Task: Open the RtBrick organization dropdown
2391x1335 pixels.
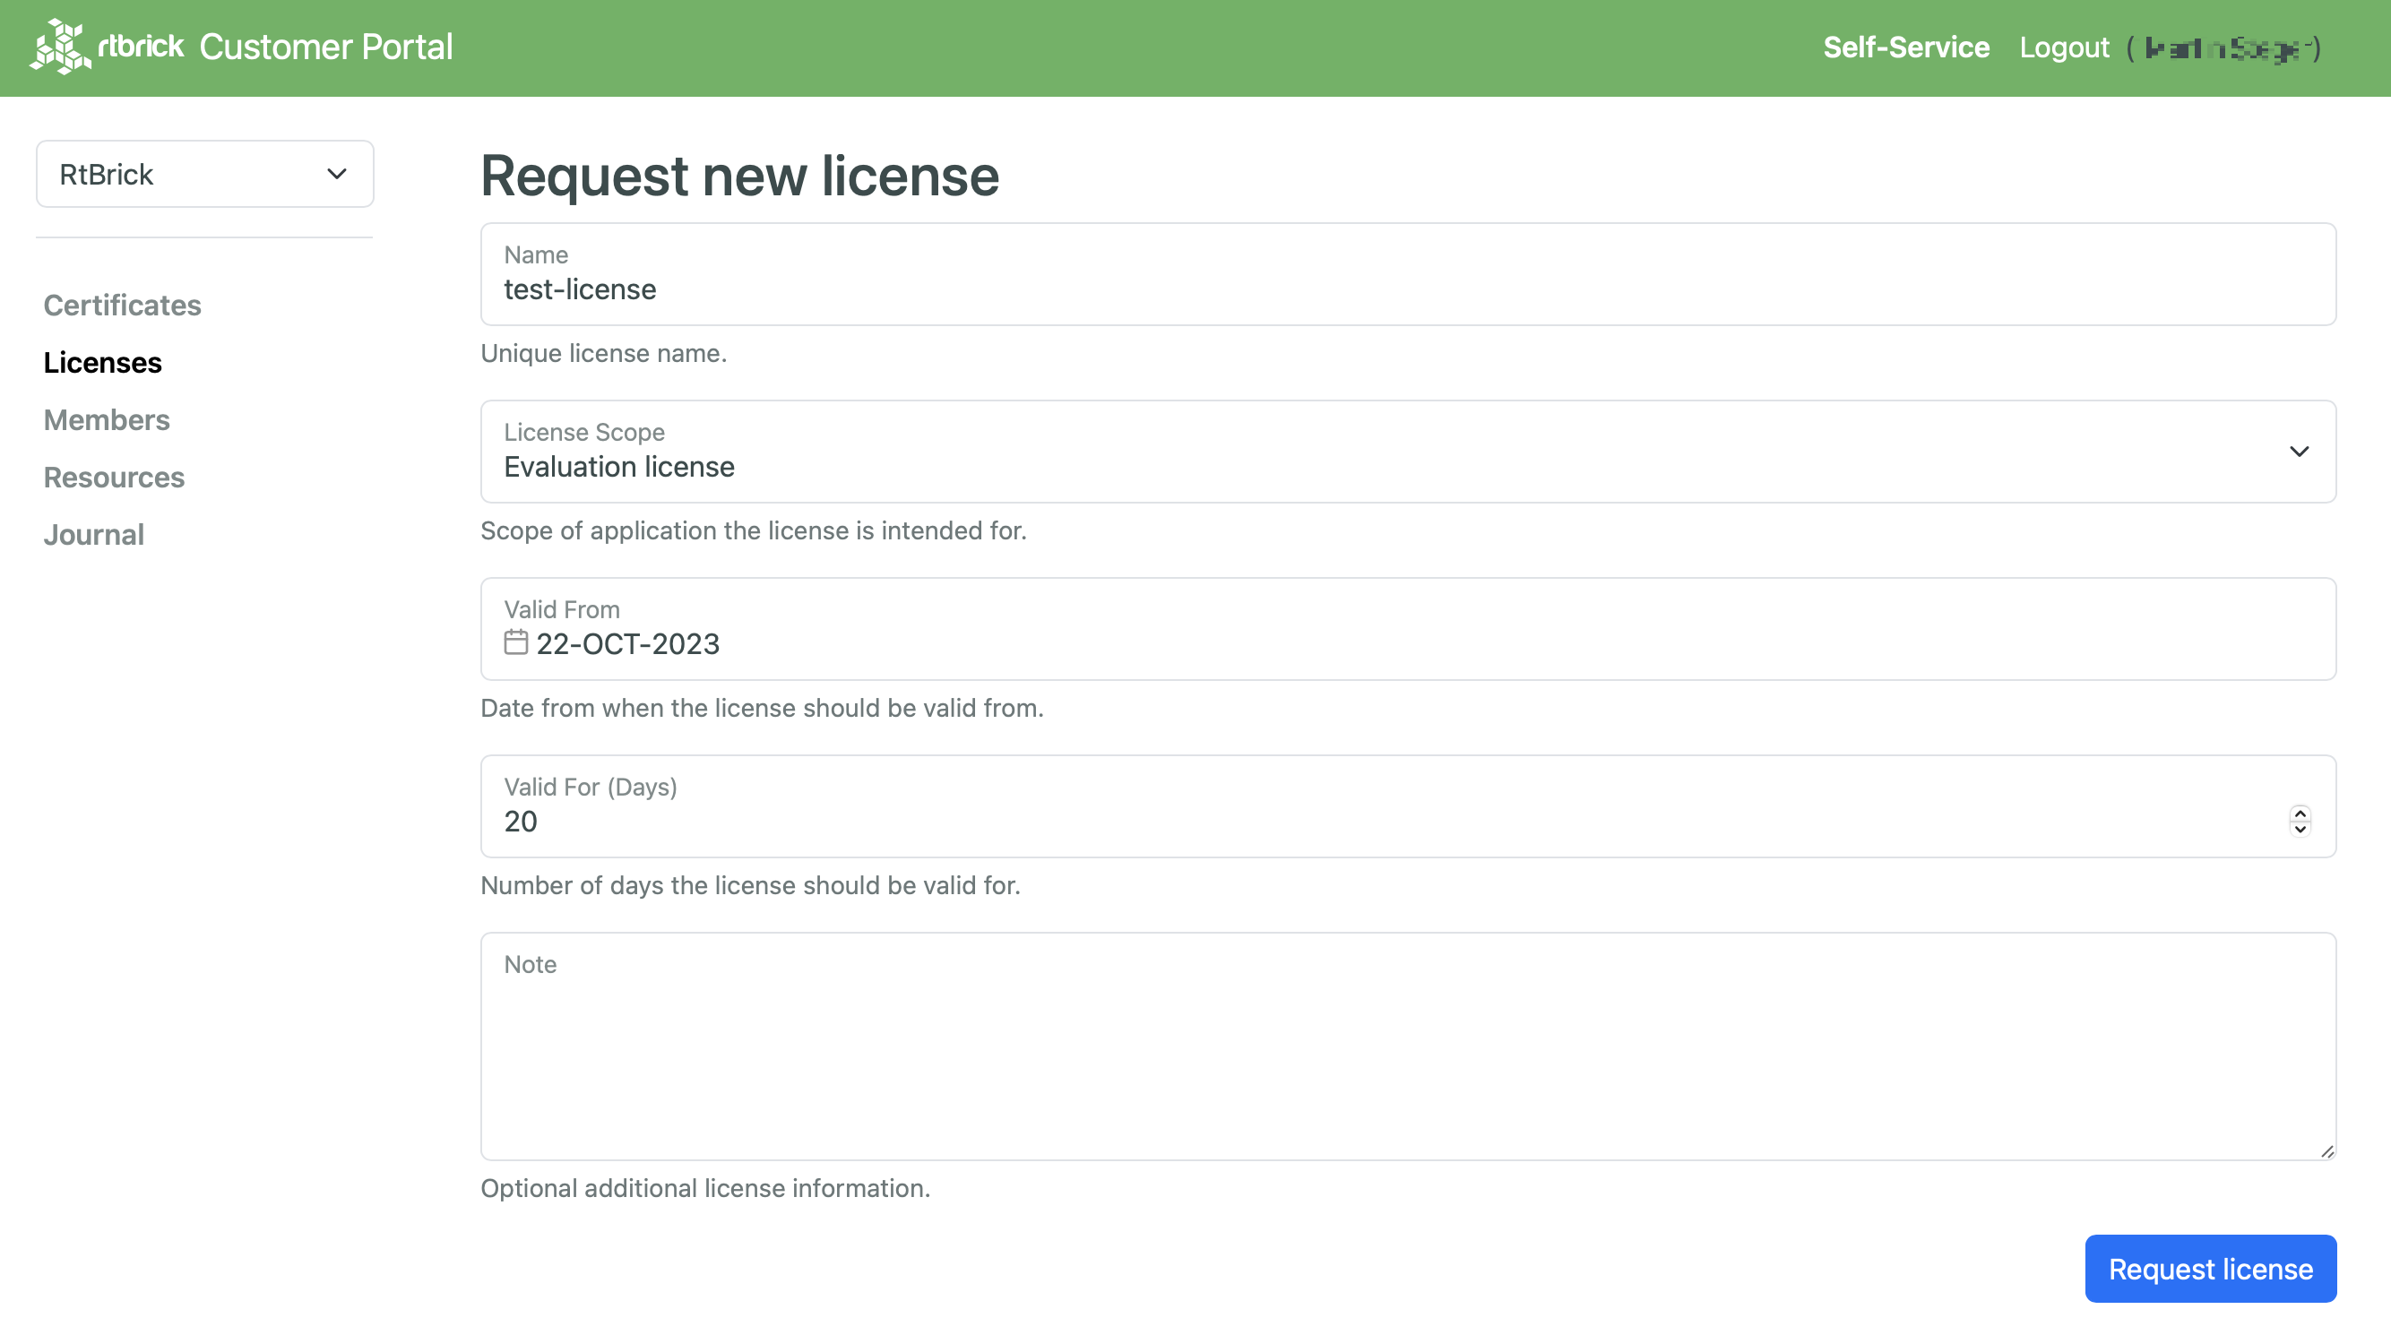Action: [x=204, y=174]
